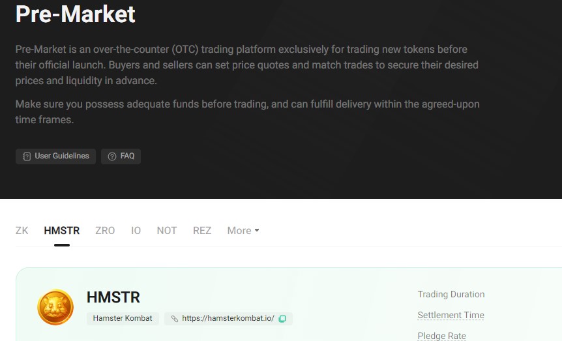Image resolution: width=562 pixels, height=341 pixels.
Task: Copy the hamsterkombat.io link
Action: pos(282,319)
